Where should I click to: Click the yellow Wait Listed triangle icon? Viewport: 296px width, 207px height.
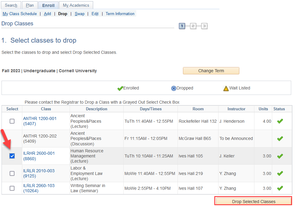(226, 89)
